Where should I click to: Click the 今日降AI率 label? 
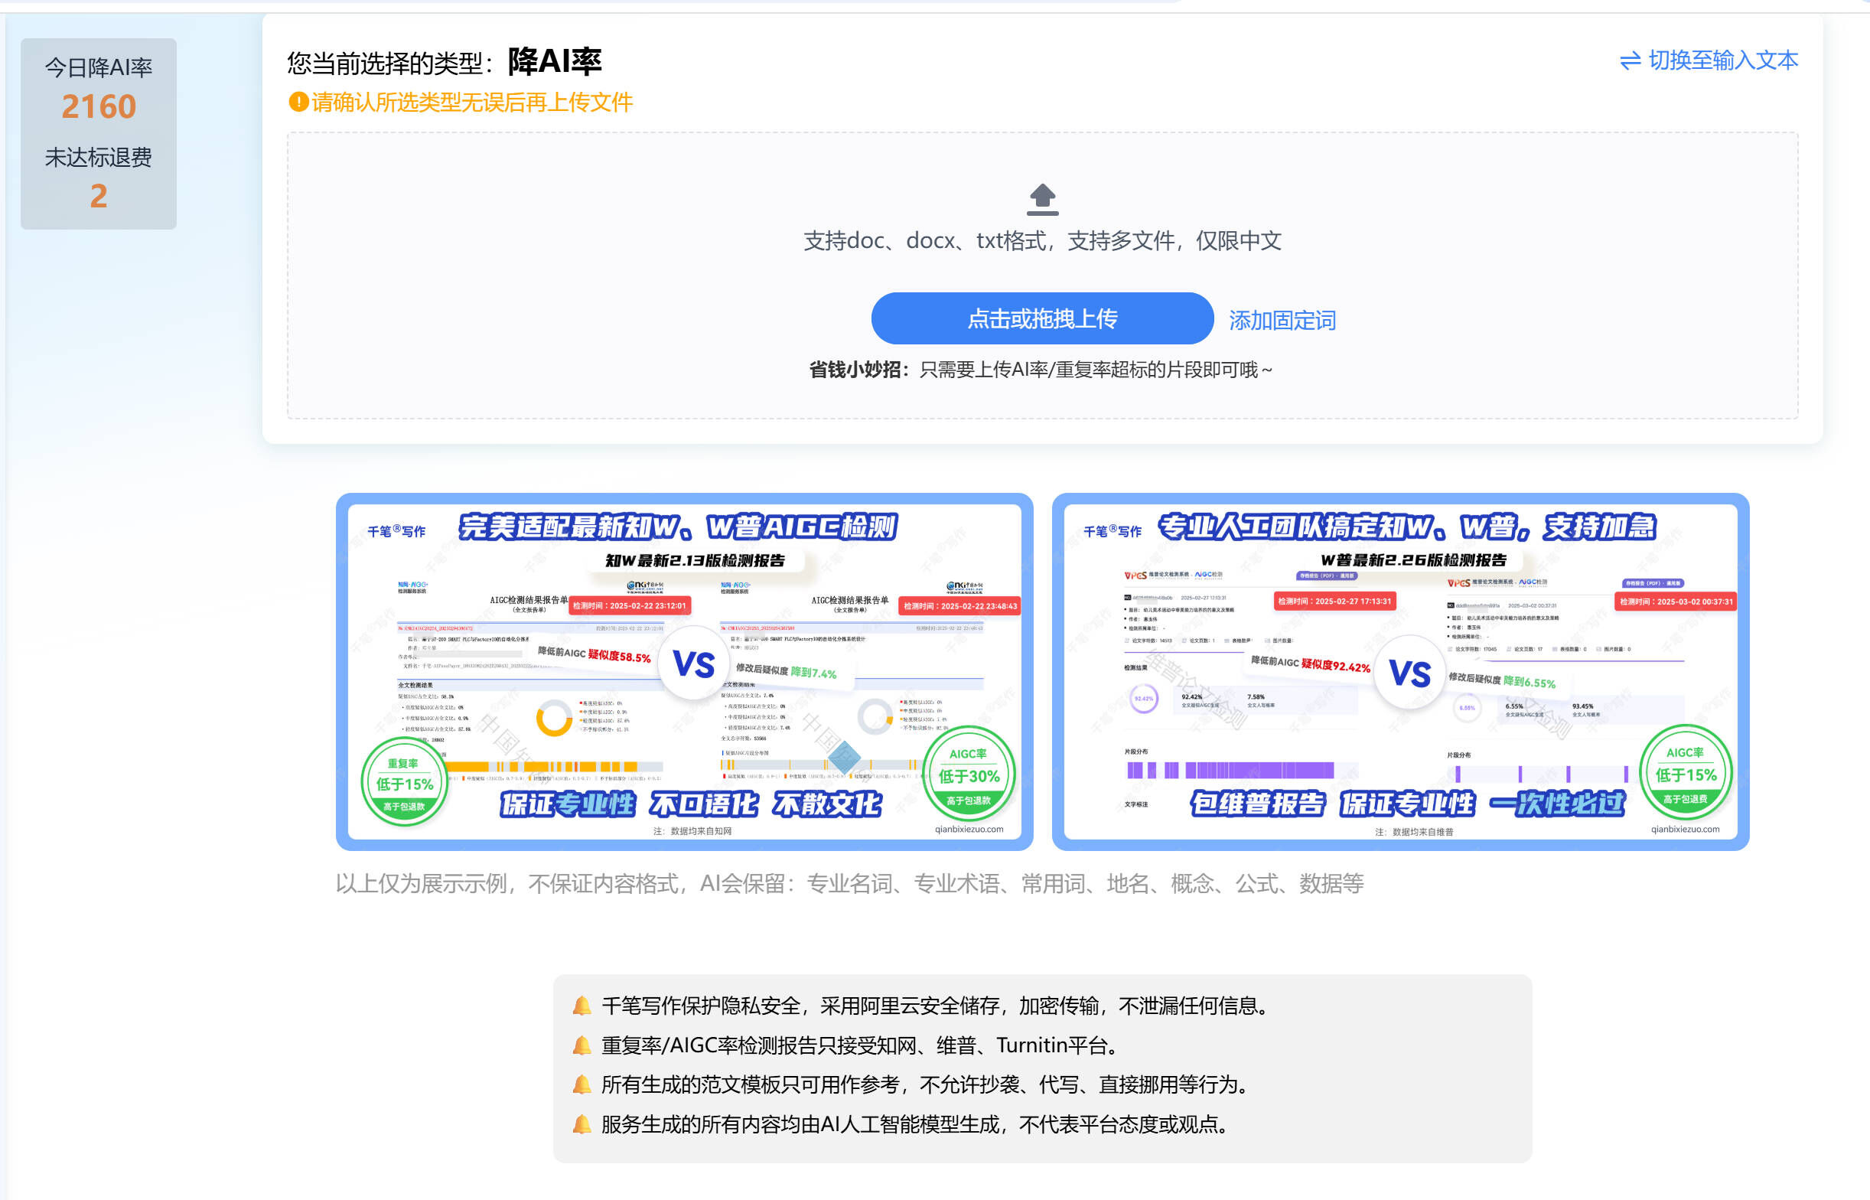click(99, 68)
